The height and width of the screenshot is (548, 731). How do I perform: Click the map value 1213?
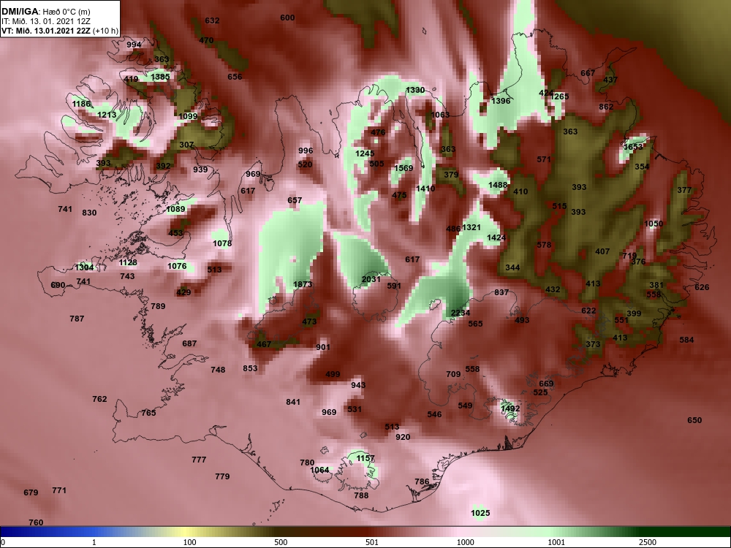106,115
